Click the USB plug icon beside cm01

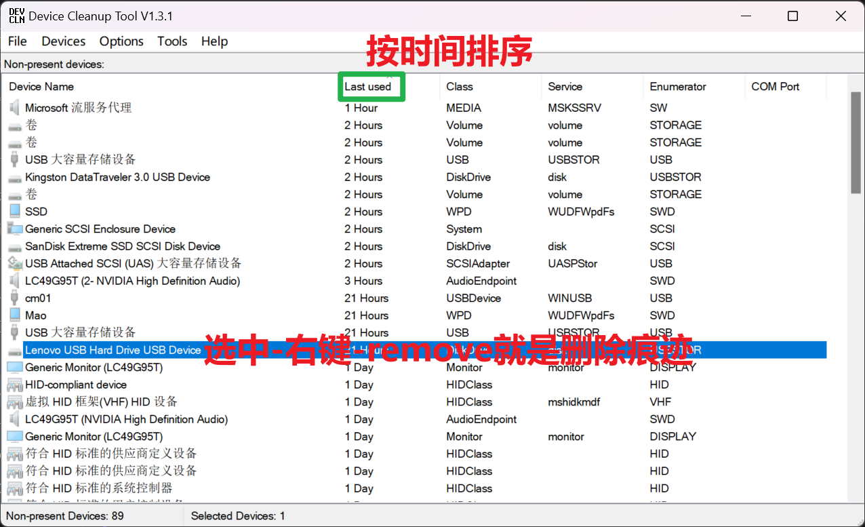tap(14, 298)
